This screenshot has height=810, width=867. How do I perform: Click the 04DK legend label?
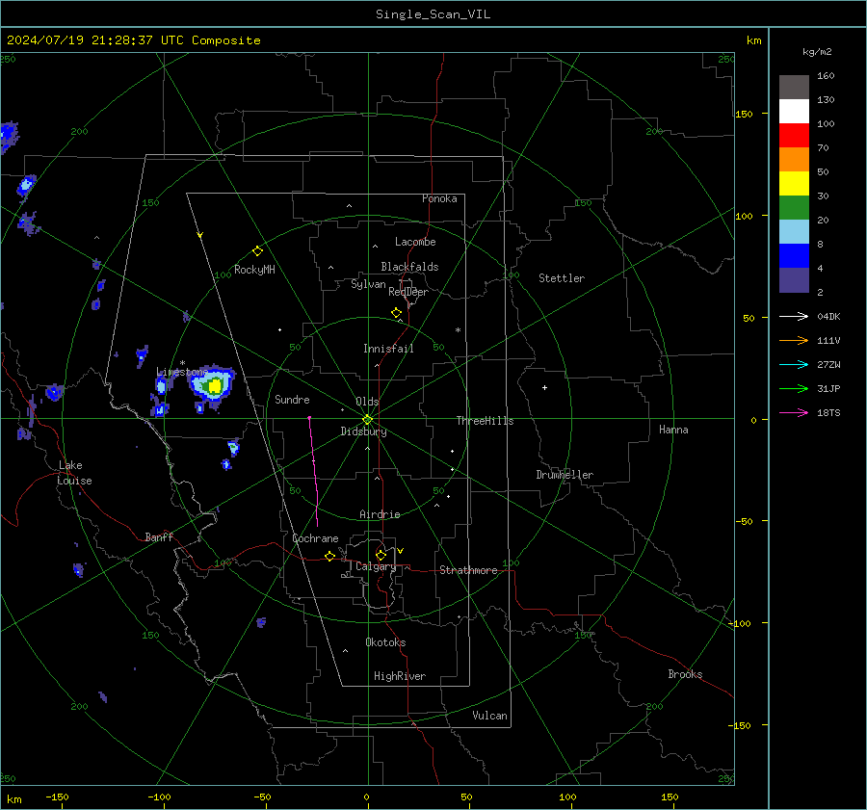pyautogui.click(x=828, y=316)
